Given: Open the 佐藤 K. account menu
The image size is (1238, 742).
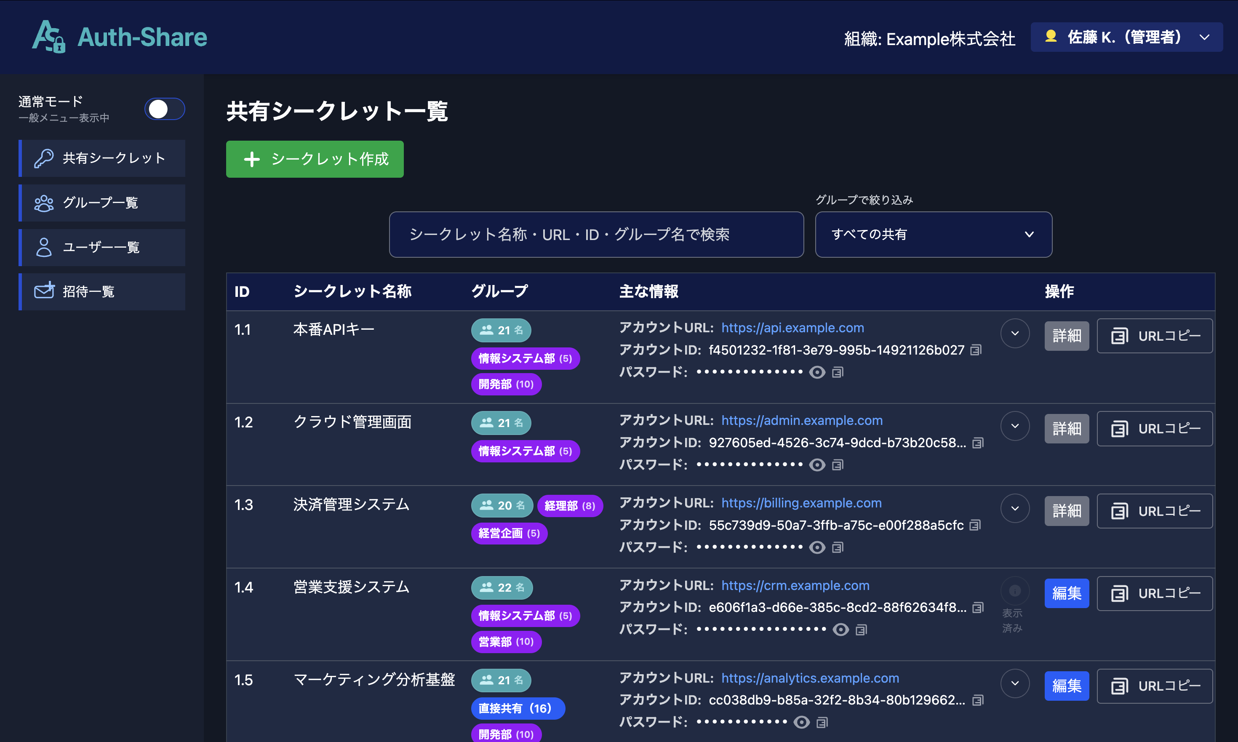Looking at the screenshot, I should [x=1126, y=37].
